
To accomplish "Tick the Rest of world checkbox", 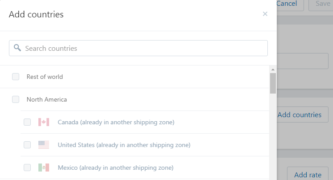I will (x=16, y=77).
